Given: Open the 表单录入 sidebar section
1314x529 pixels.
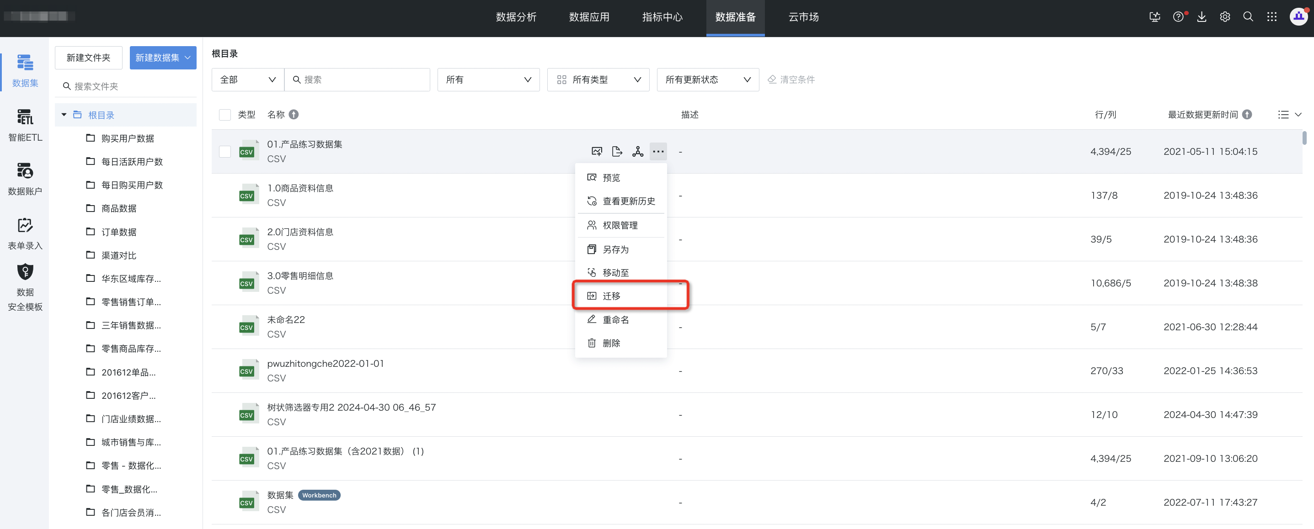Looking at the screenshot, I should pos(25,234).
